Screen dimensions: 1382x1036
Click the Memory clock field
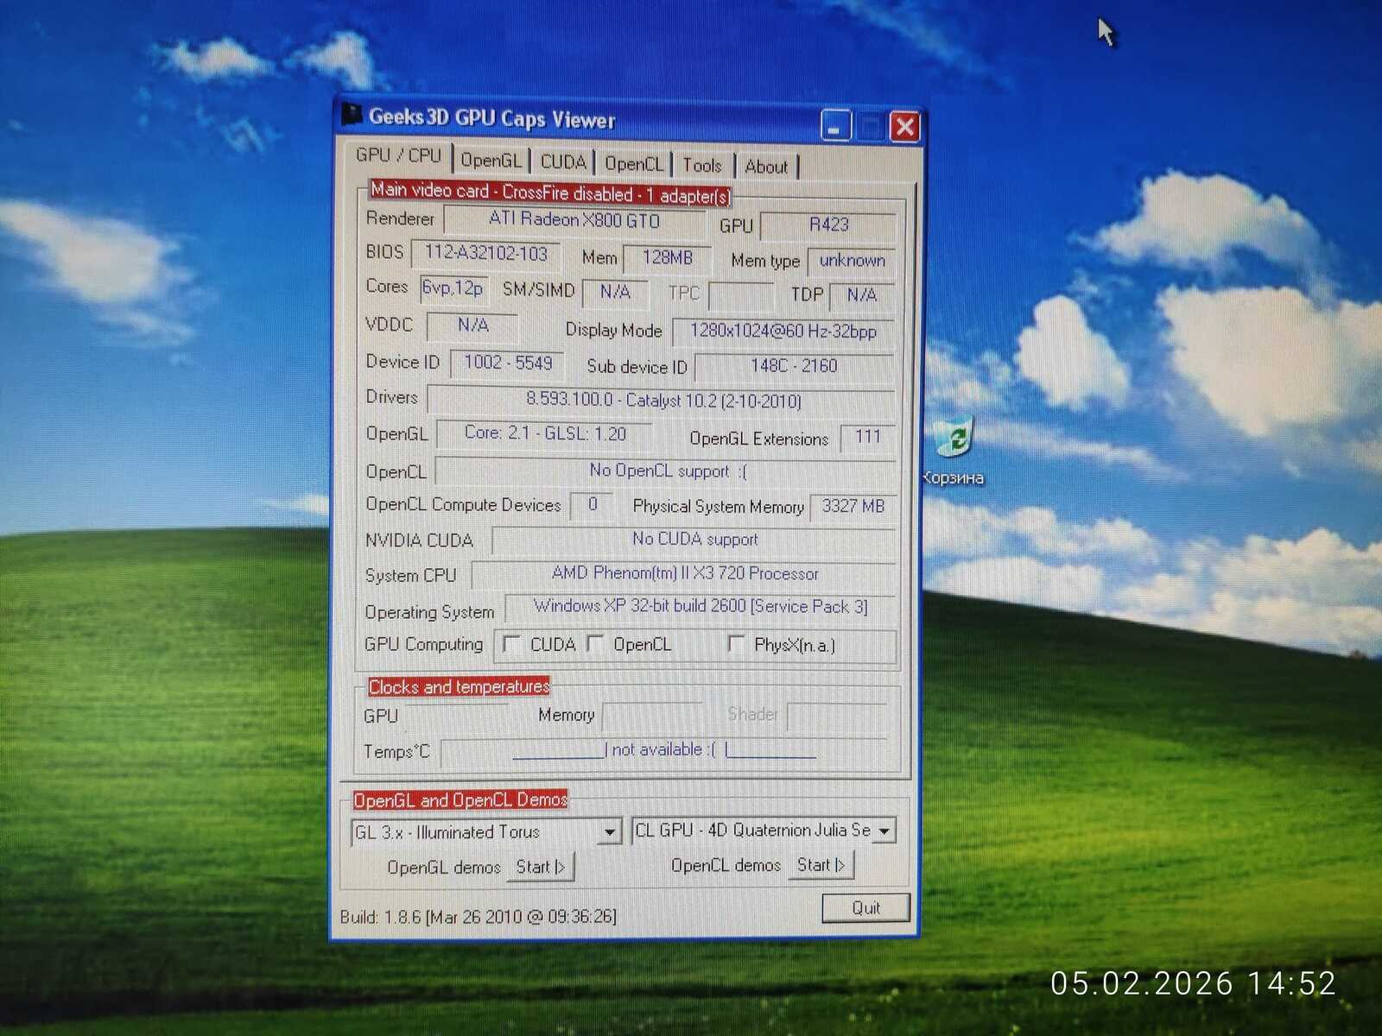point(654,716)
